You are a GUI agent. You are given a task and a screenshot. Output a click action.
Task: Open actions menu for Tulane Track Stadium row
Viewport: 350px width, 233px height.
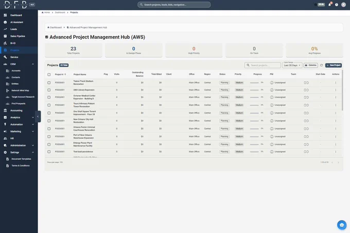click(336, 83)
